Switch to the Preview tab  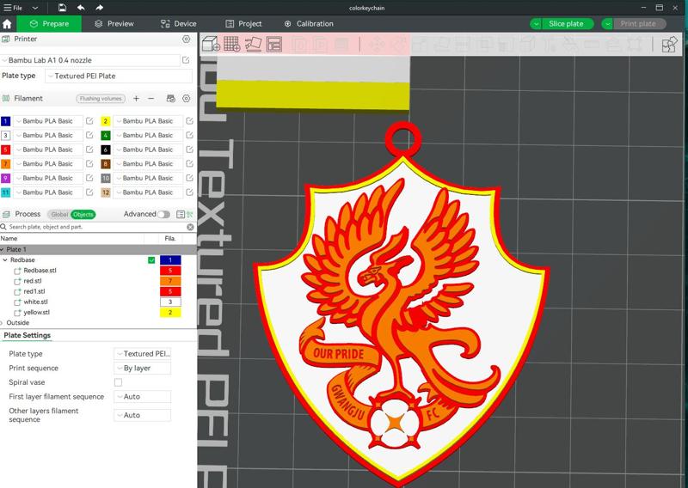coord(114,24)
